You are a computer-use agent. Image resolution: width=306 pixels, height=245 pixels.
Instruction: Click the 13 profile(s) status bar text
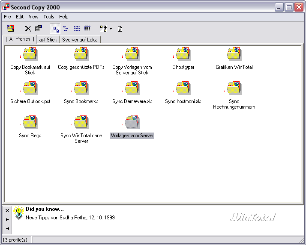pyautogui.click(x=15, y=240)
